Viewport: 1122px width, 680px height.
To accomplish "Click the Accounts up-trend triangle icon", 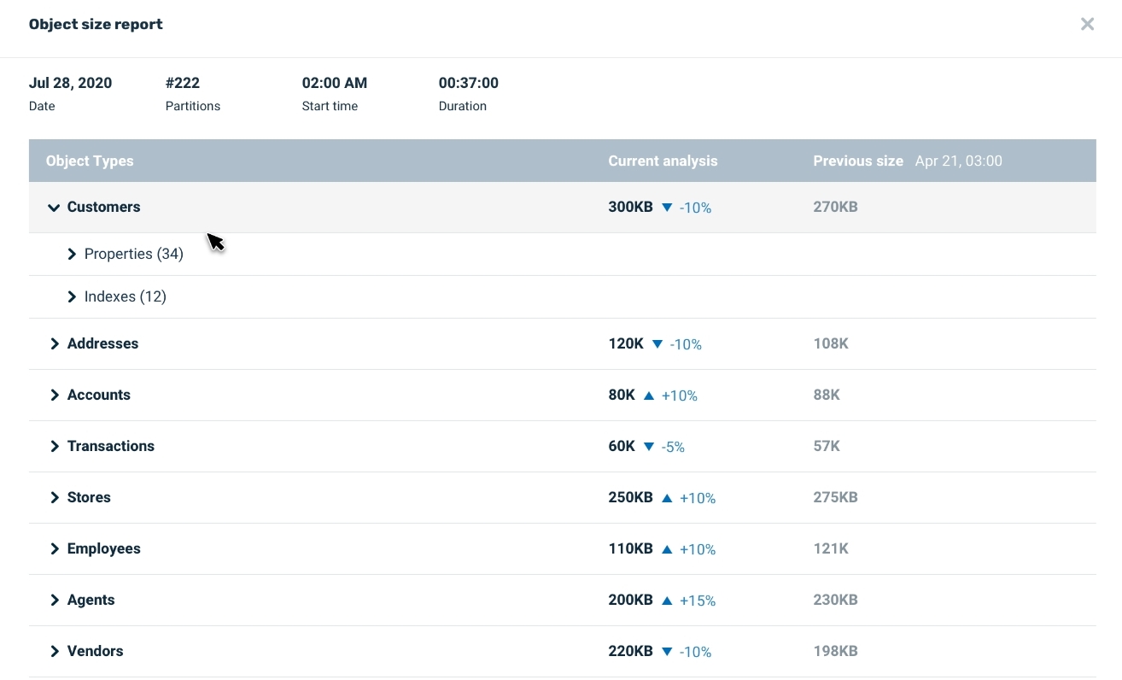I will [649, 396].
